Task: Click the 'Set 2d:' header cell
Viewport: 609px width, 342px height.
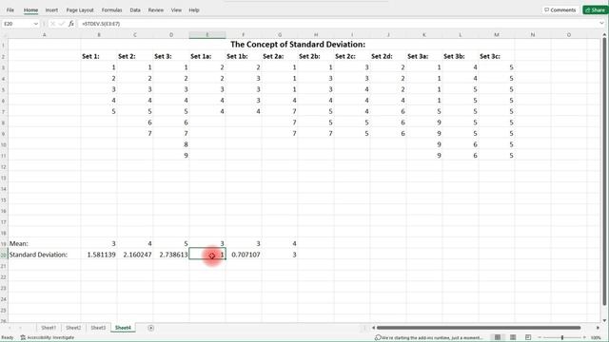Action: coord(388,56)
